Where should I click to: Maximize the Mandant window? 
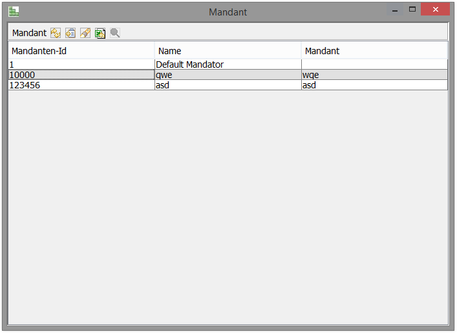coord(412,10)
